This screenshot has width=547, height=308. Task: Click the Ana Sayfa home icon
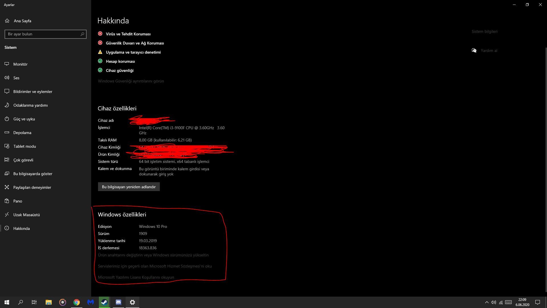click(7, 21)
